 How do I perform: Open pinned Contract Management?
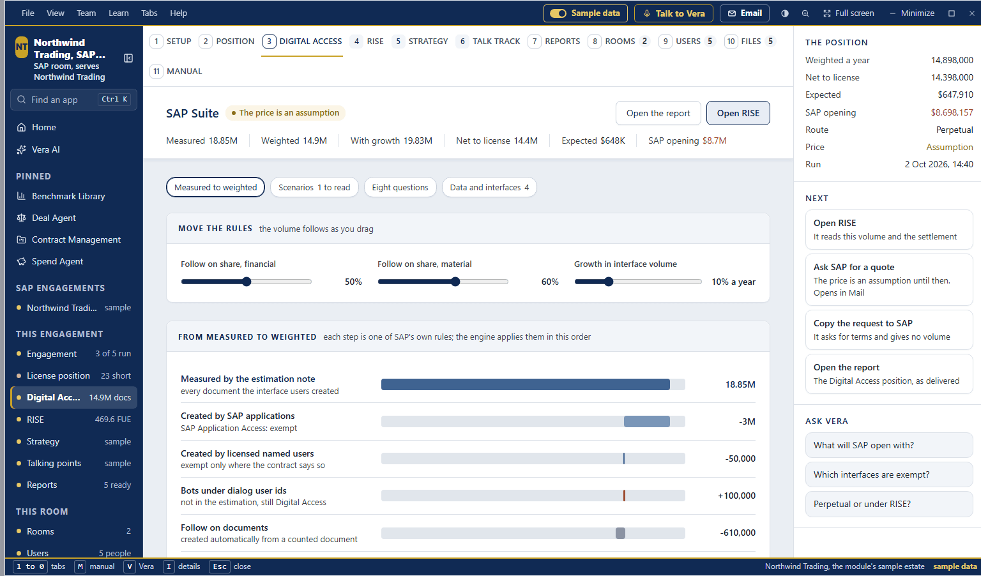click(73, 239)
